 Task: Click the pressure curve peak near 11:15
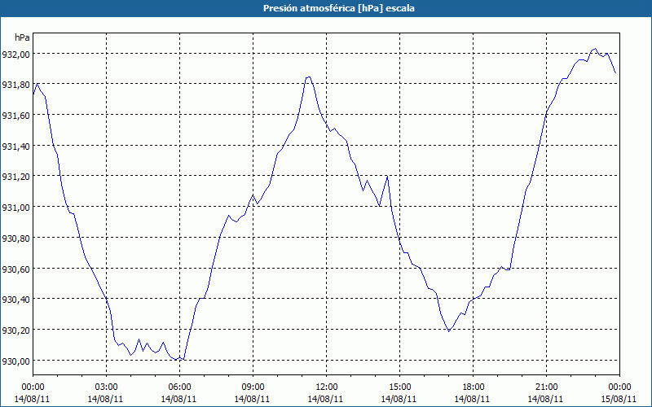coord(309,77)
